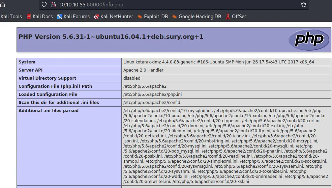Open the shield tracking protection icon
This screenshot has width=332, height=188.
(44, 4)
